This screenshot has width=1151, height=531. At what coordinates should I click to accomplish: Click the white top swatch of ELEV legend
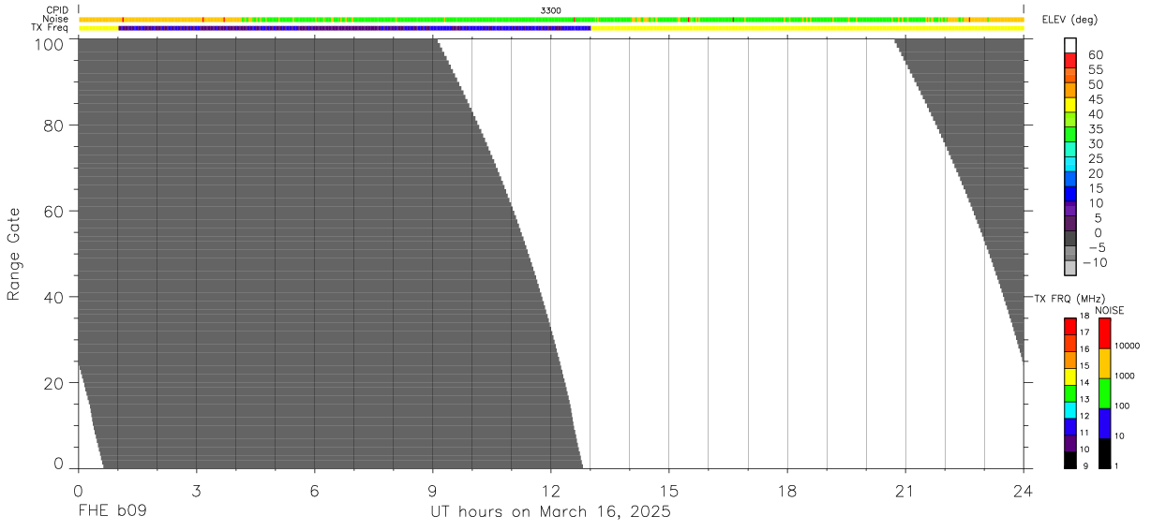pos(1069,45)
